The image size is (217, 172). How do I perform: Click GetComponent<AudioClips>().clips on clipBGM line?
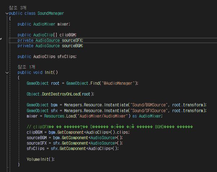click(93, 132)
